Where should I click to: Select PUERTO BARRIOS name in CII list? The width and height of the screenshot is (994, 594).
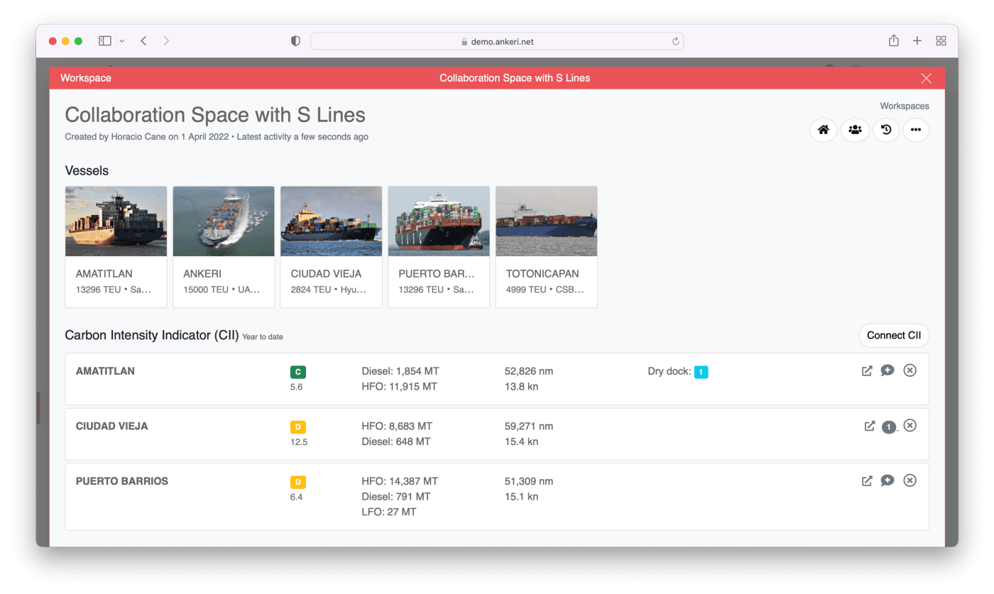pos(122,481)
